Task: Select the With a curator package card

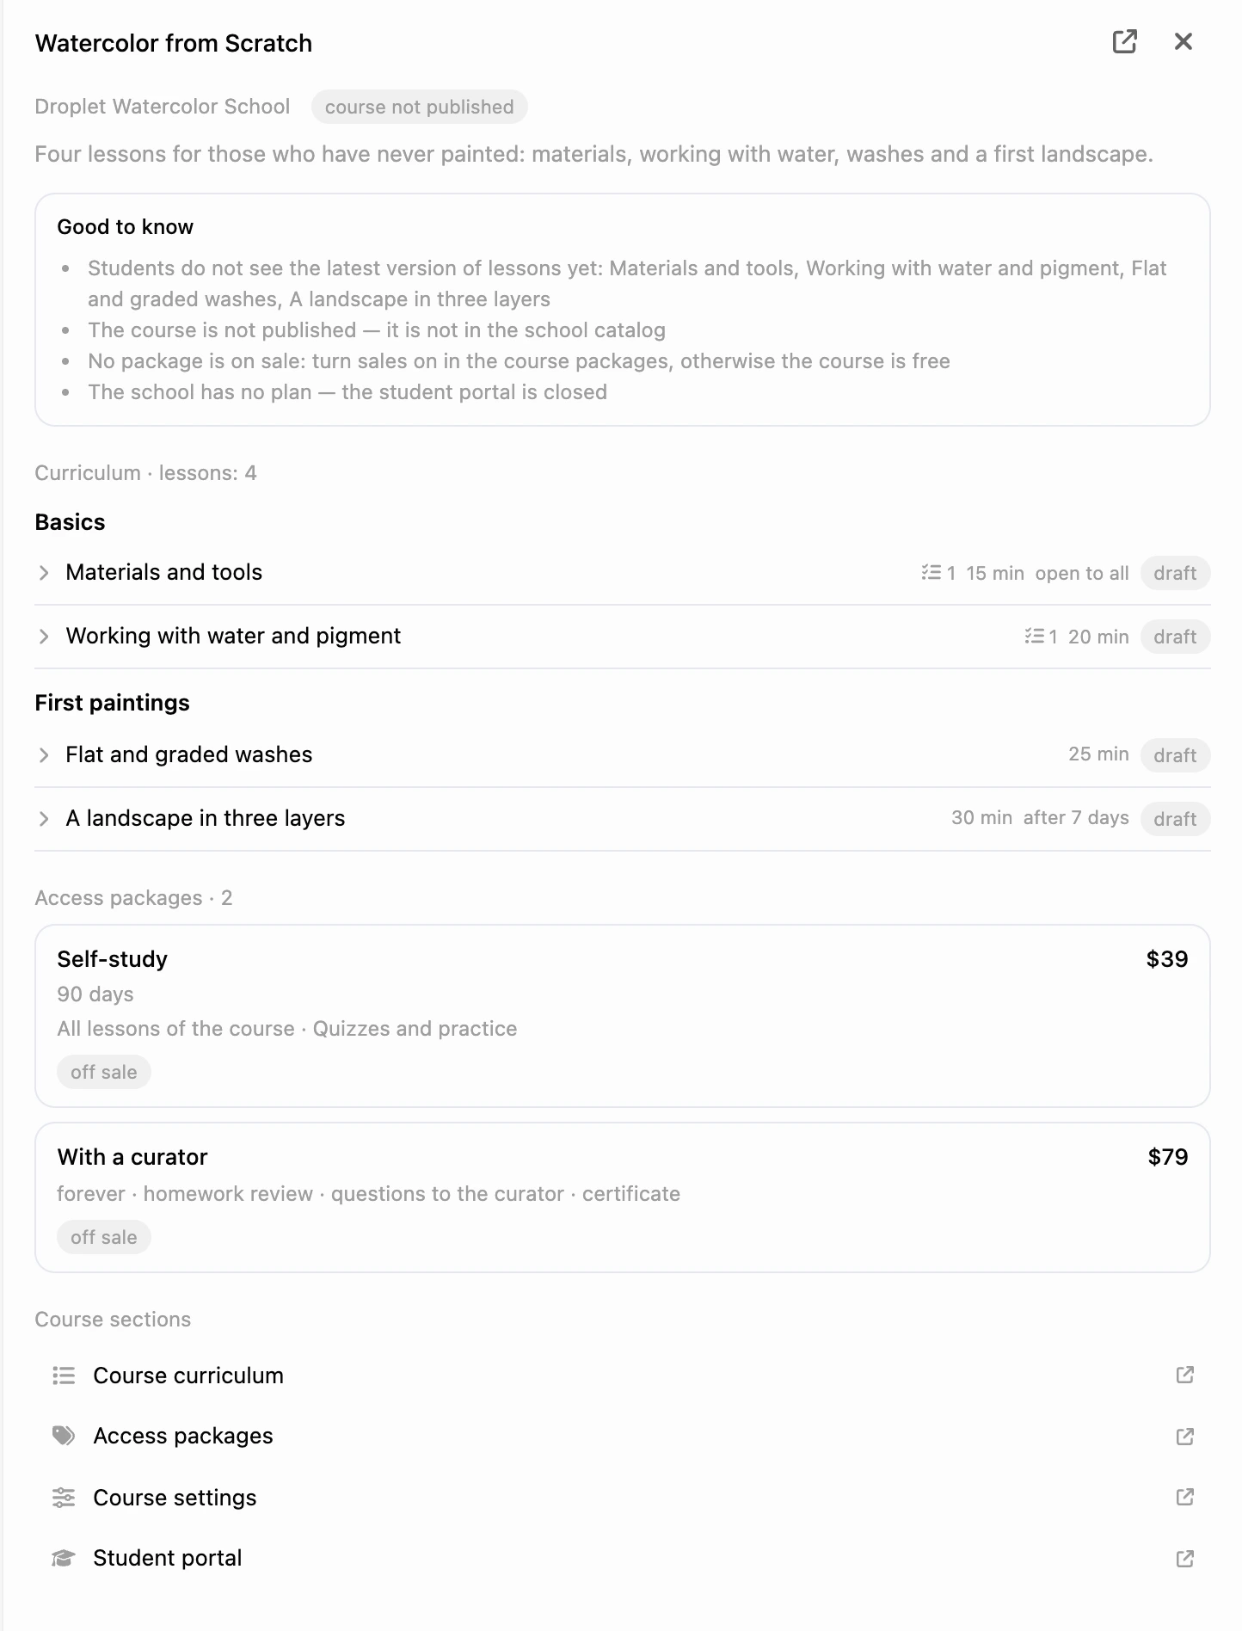Action: tap(623, 1197)
